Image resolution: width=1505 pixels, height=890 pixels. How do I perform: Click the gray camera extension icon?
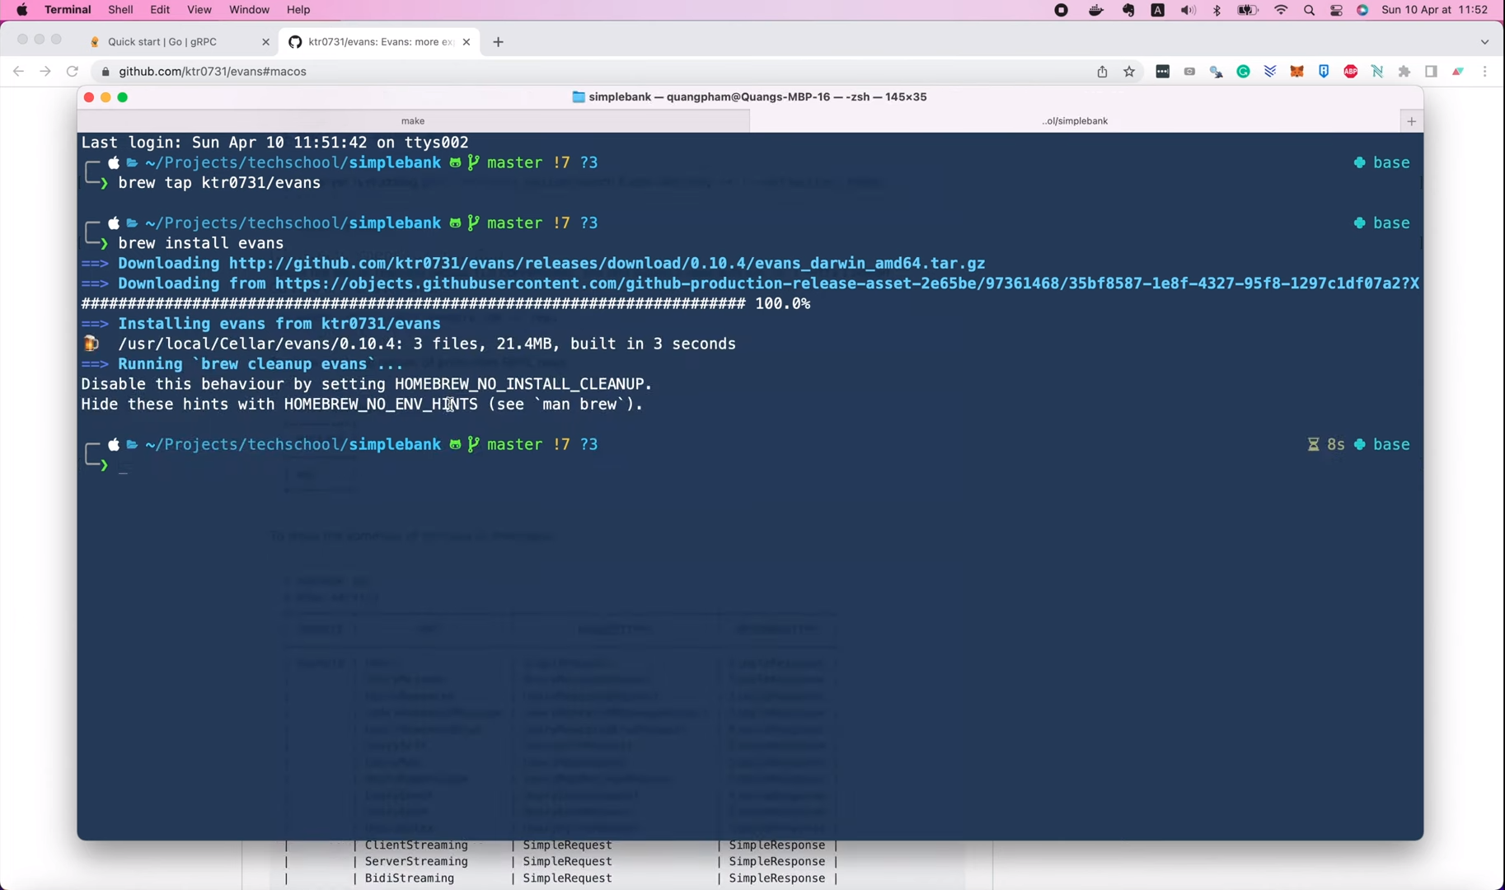point(1189,72)
